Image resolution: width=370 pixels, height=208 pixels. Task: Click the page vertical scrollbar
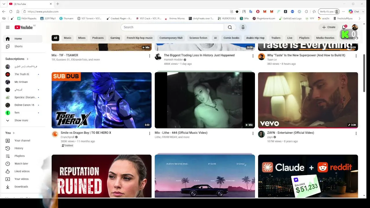[x=364, y=73]
